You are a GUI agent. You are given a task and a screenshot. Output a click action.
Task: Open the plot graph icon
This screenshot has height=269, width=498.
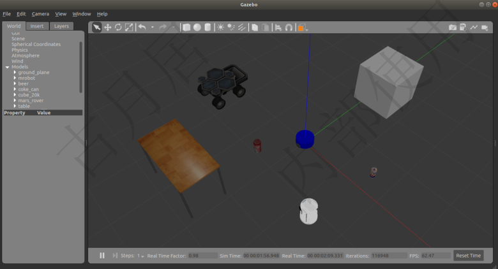coord(474,27)
